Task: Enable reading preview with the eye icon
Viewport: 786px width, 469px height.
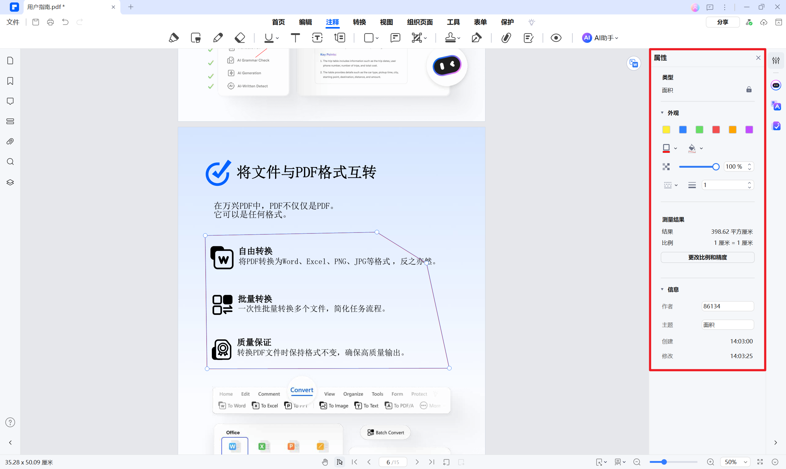Action: [x=556, y=37]
